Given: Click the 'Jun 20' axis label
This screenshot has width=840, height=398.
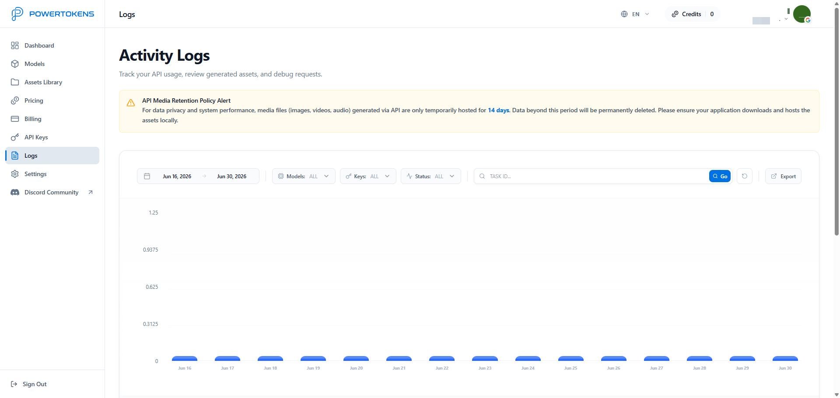Looking at the screenshot, I should coord(356,368).
